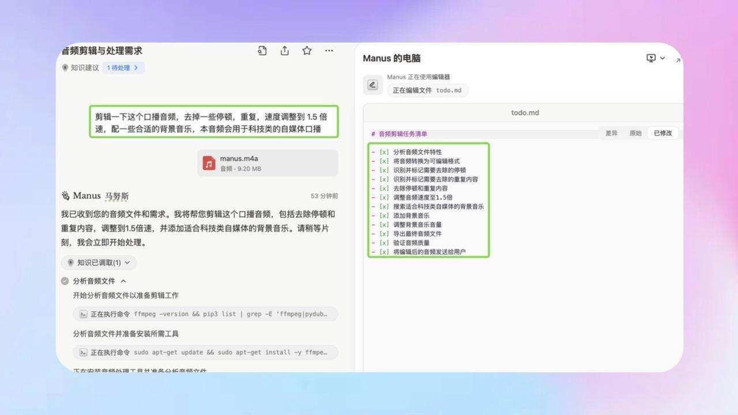Click the Manus computer monitor icon
The width and height of the screenshot is (738, 415).
click(x=651, y=58)
